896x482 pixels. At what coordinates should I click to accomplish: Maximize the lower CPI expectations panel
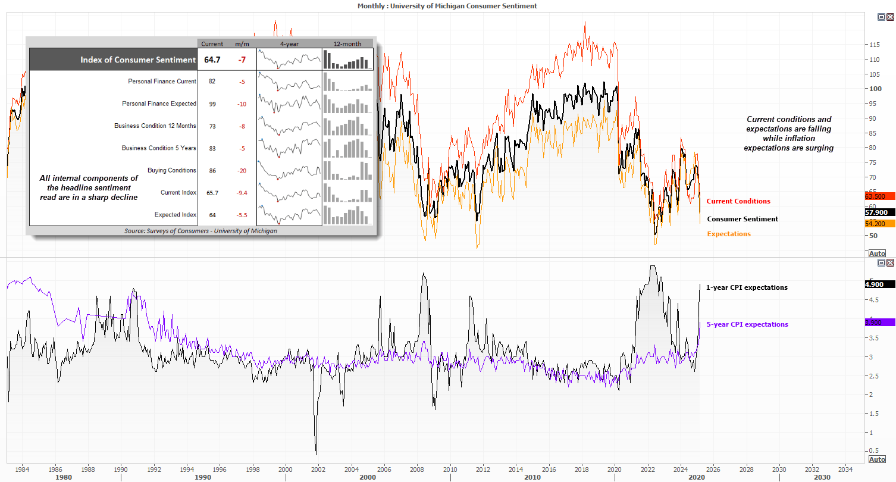click(882, 262)
